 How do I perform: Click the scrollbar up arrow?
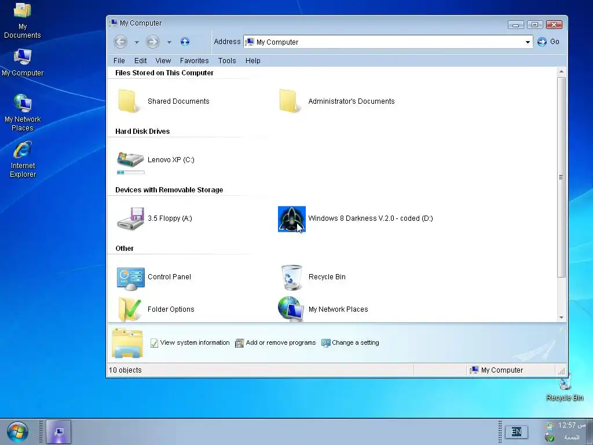point(561,71)
